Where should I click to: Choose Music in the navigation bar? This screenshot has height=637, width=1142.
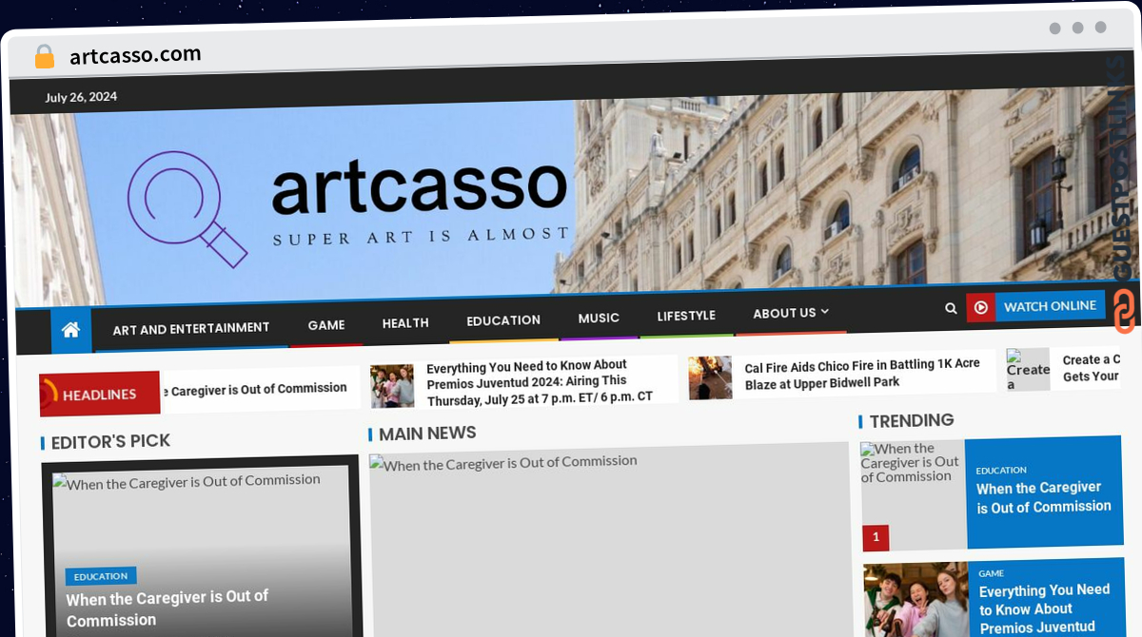tap(599, 318)
